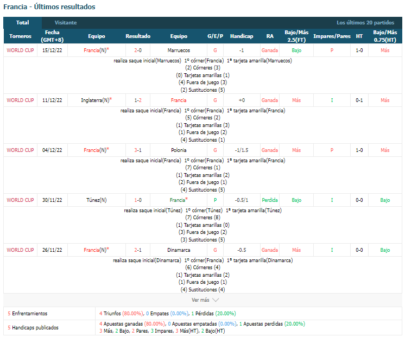The image size is (405, 337).
Task: Open the 1-2 result Inglaterra match
Action: tap(138, 100)
